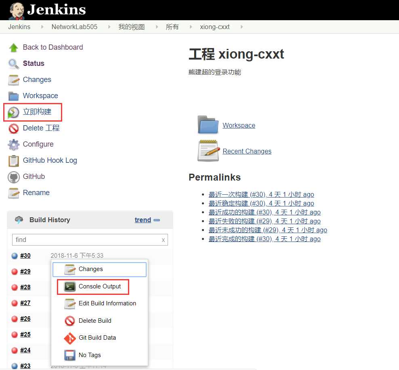Click the red status ball of build #24

pos(15,350)
